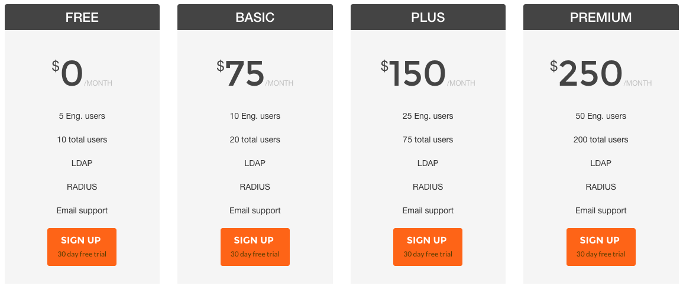683x289 pixels.
Task: Select the BASIC plan header
Action: (255, 17)
